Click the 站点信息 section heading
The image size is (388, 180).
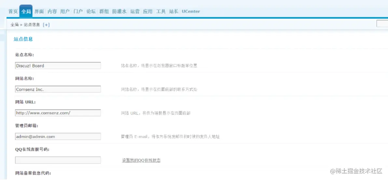click(x=23, y=39)
